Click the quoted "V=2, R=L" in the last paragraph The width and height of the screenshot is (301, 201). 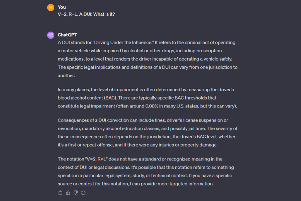click(x=97, y=159)
